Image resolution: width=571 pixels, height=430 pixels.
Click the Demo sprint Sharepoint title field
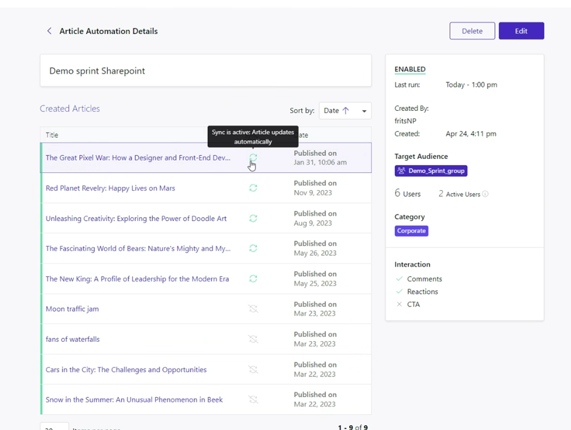(206, 71)
